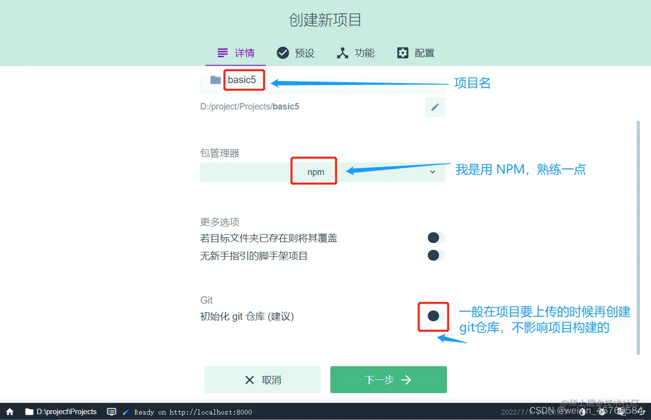651x420 pixels.
Task: Click the list icon on the 详情 tab
Action: (x=222, y=52)
